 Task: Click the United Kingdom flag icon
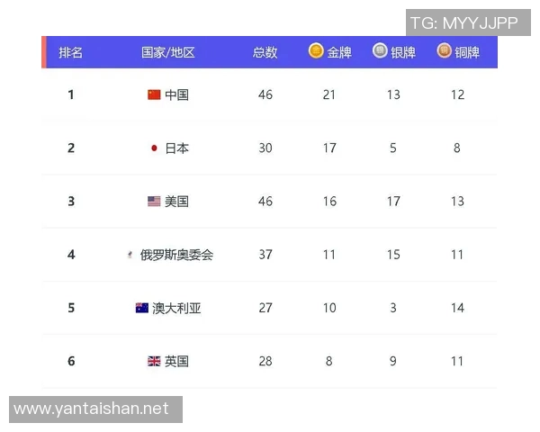pyautogui.click(x=154, y=361)
